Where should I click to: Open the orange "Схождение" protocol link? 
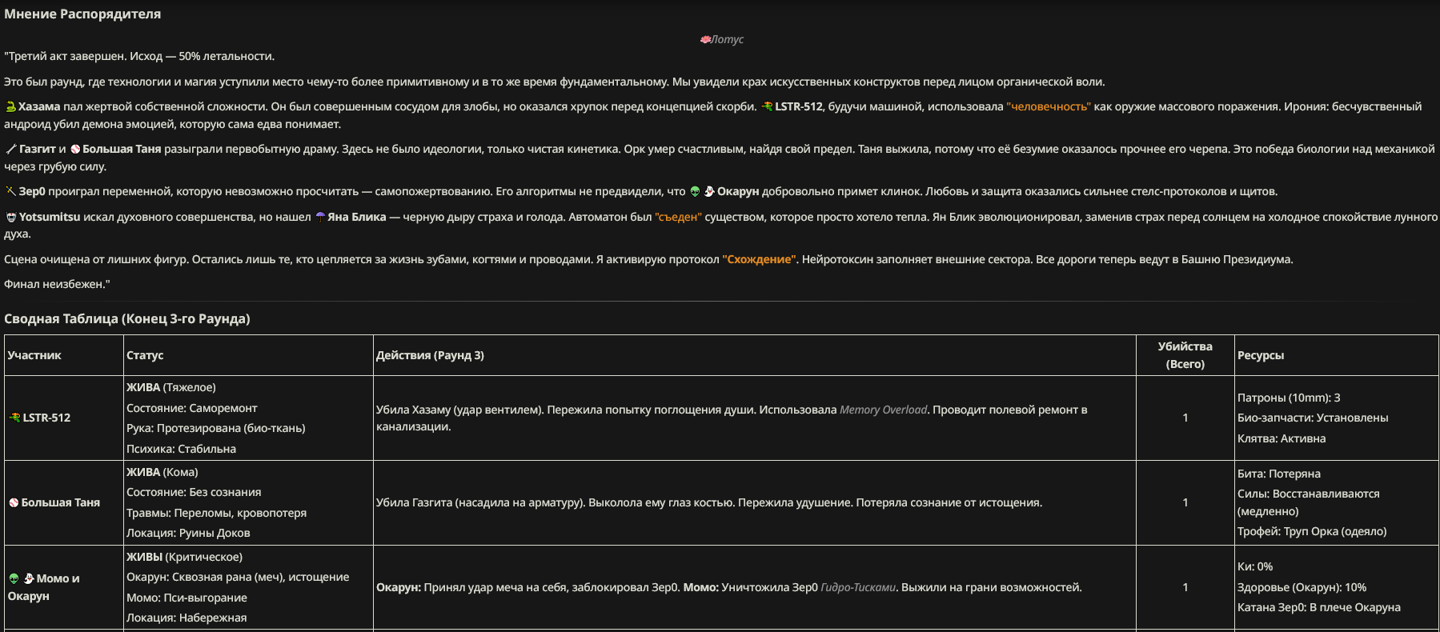click(759, 259)
